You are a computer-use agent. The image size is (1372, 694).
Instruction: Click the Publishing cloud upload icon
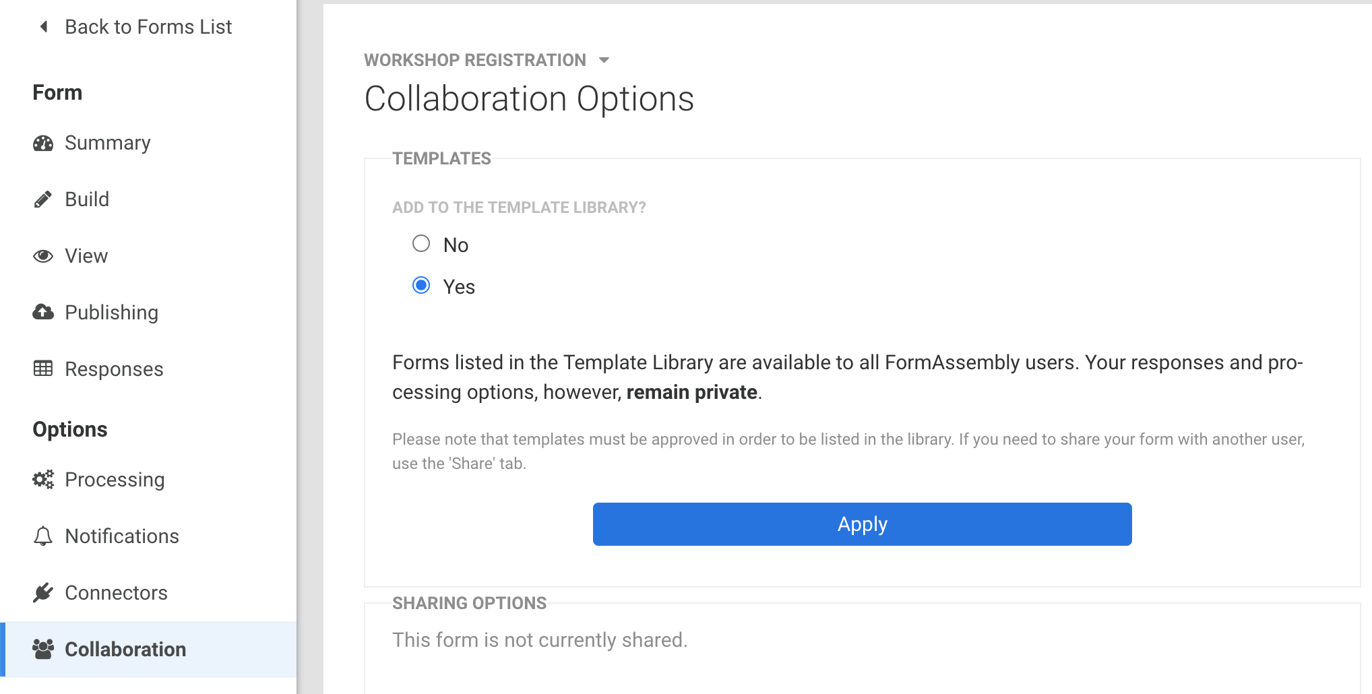(43, 312)
